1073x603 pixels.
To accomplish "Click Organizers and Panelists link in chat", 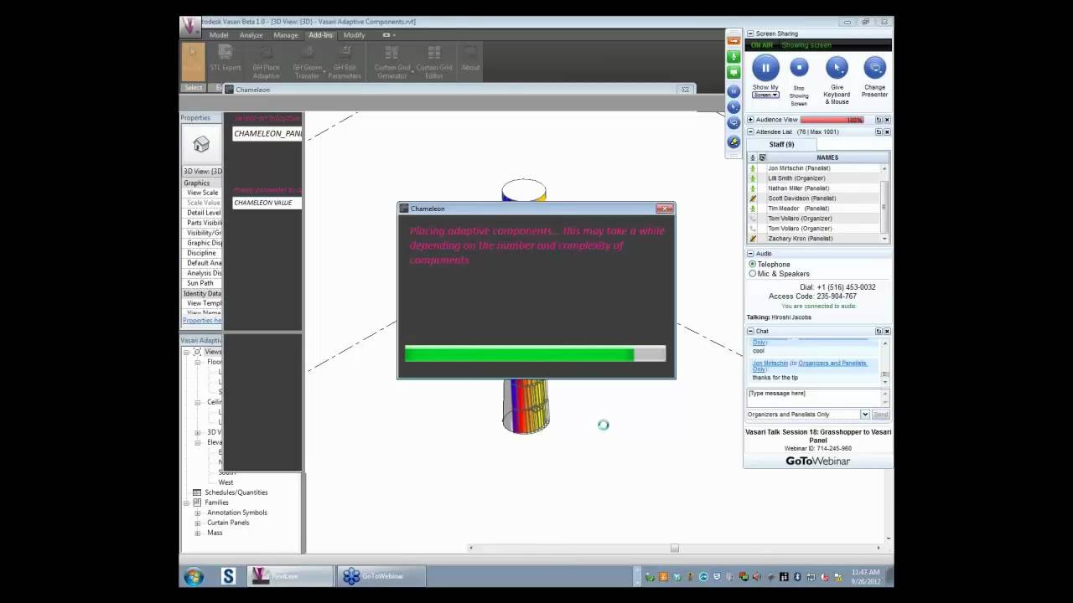I will pos(810,366).
